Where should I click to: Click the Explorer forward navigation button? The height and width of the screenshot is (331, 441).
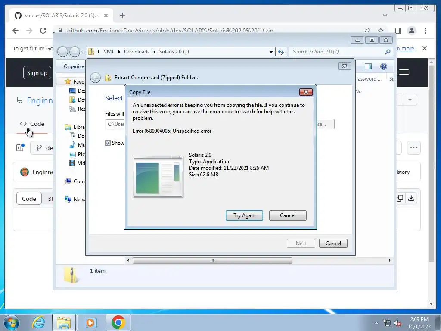coord(75,52)
